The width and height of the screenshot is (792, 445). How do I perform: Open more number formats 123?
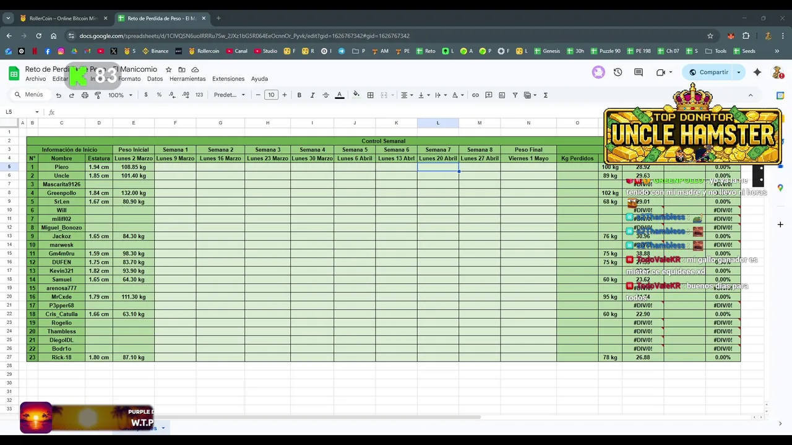click(199, 95)
